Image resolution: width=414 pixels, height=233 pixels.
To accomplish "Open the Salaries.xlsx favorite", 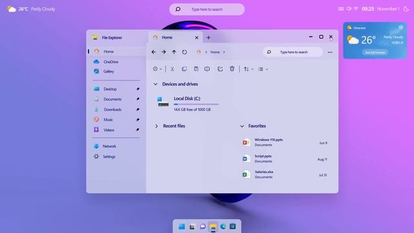I will coord(285,174).
